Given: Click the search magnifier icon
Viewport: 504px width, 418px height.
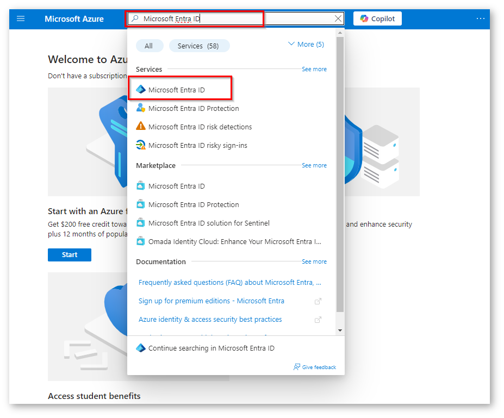Looking at the screenshot, I should coord(135,18).
